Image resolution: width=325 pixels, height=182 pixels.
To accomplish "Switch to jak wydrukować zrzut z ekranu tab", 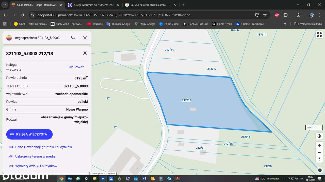I will pos(151,5).
